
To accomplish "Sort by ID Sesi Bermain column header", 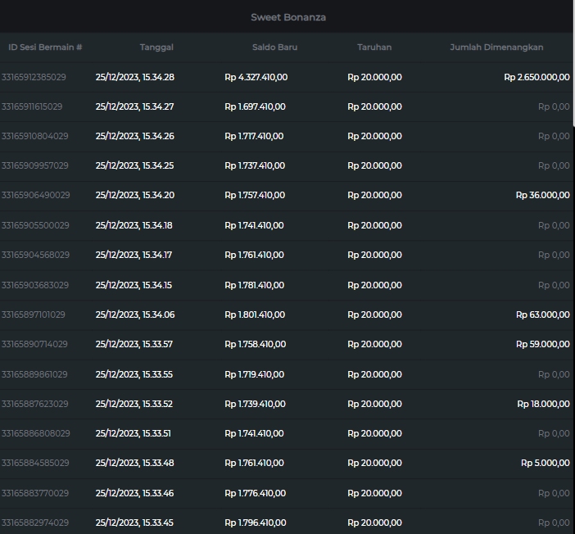I will tap(45, 48).
